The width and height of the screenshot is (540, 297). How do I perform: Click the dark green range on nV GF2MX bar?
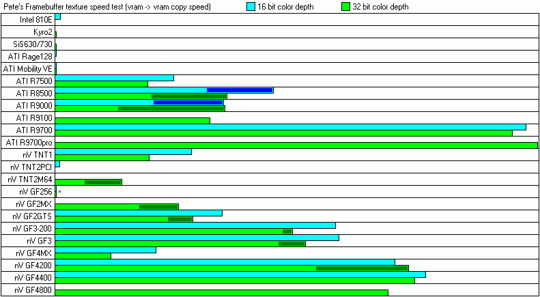coord(158,207)
